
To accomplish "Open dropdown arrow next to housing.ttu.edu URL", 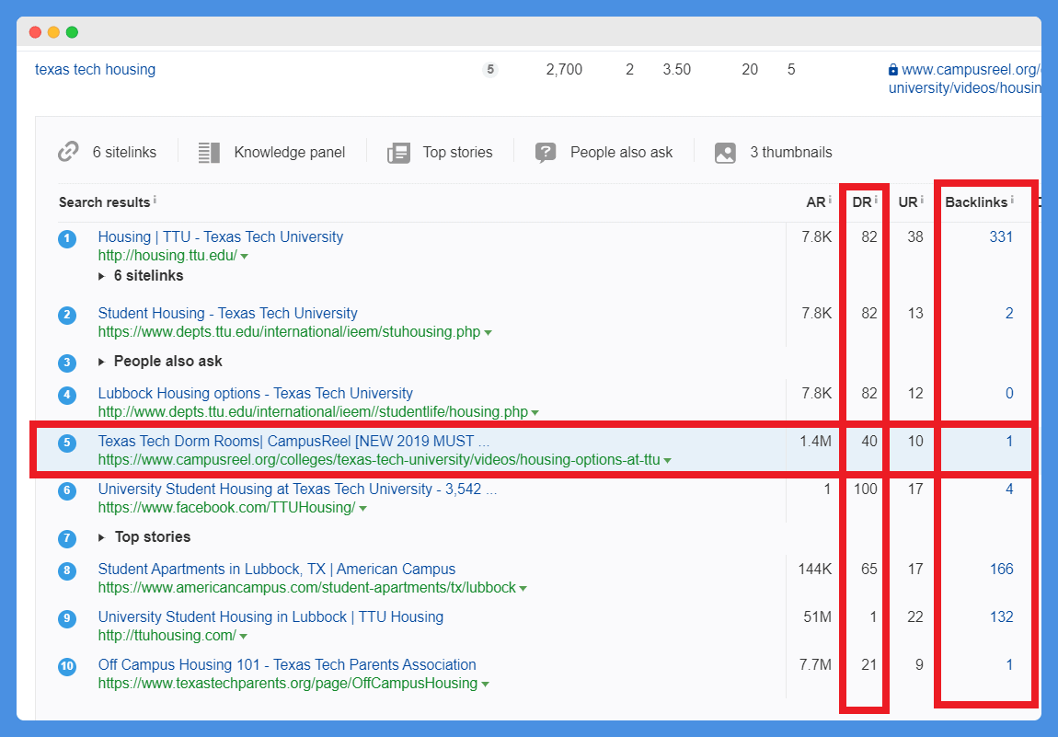I will 244,257.
